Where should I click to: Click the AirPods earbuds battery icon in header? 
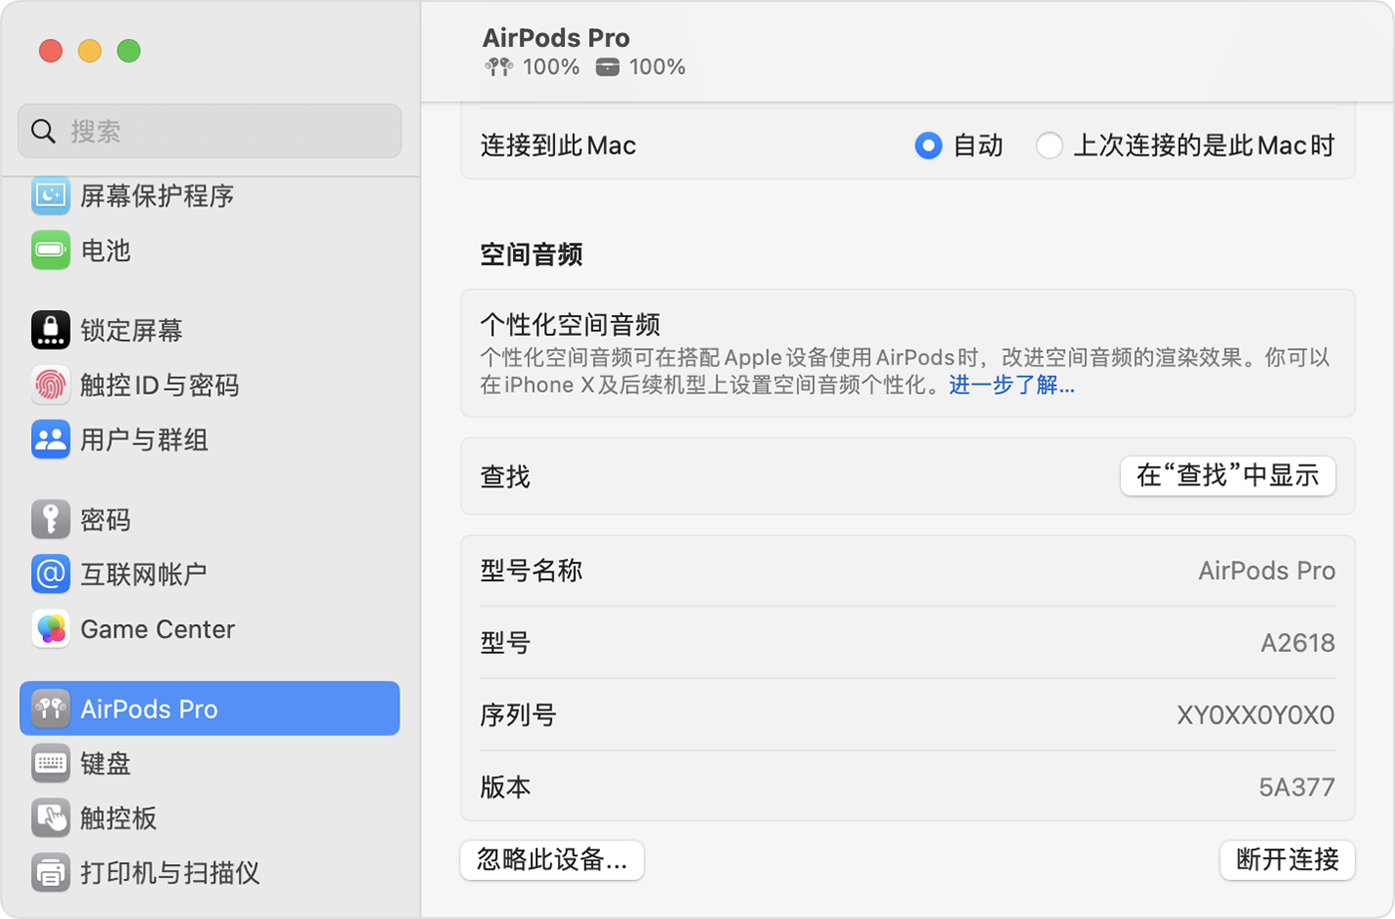[x=499, y=67]
